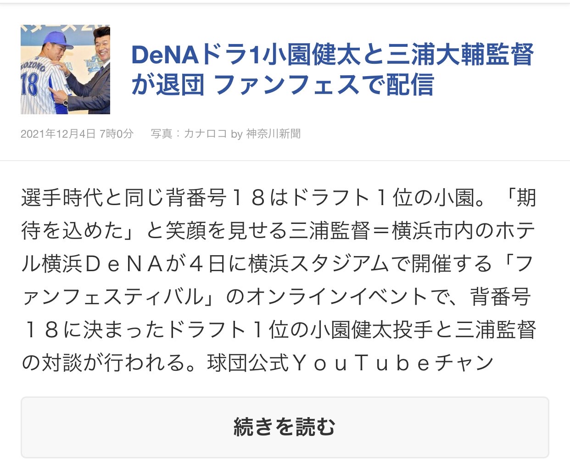Tap the 続きを読む button
570x474 pixels.
pyautogui.click(x=285, y=427)
